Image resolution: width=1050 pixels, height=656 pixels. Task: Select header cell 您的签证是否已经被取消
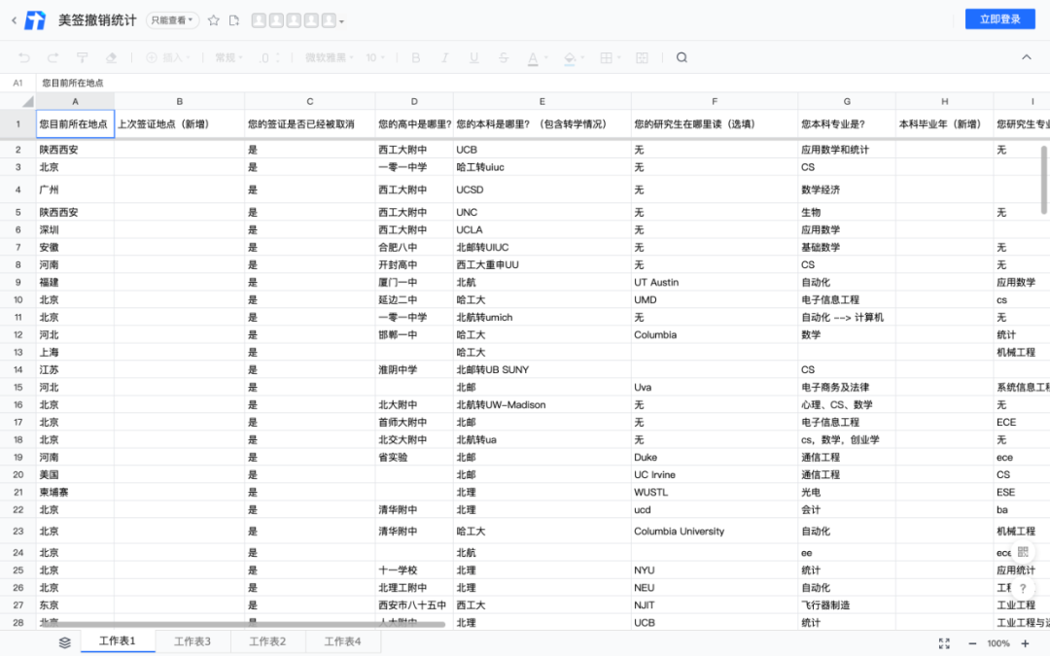[309, 123]
